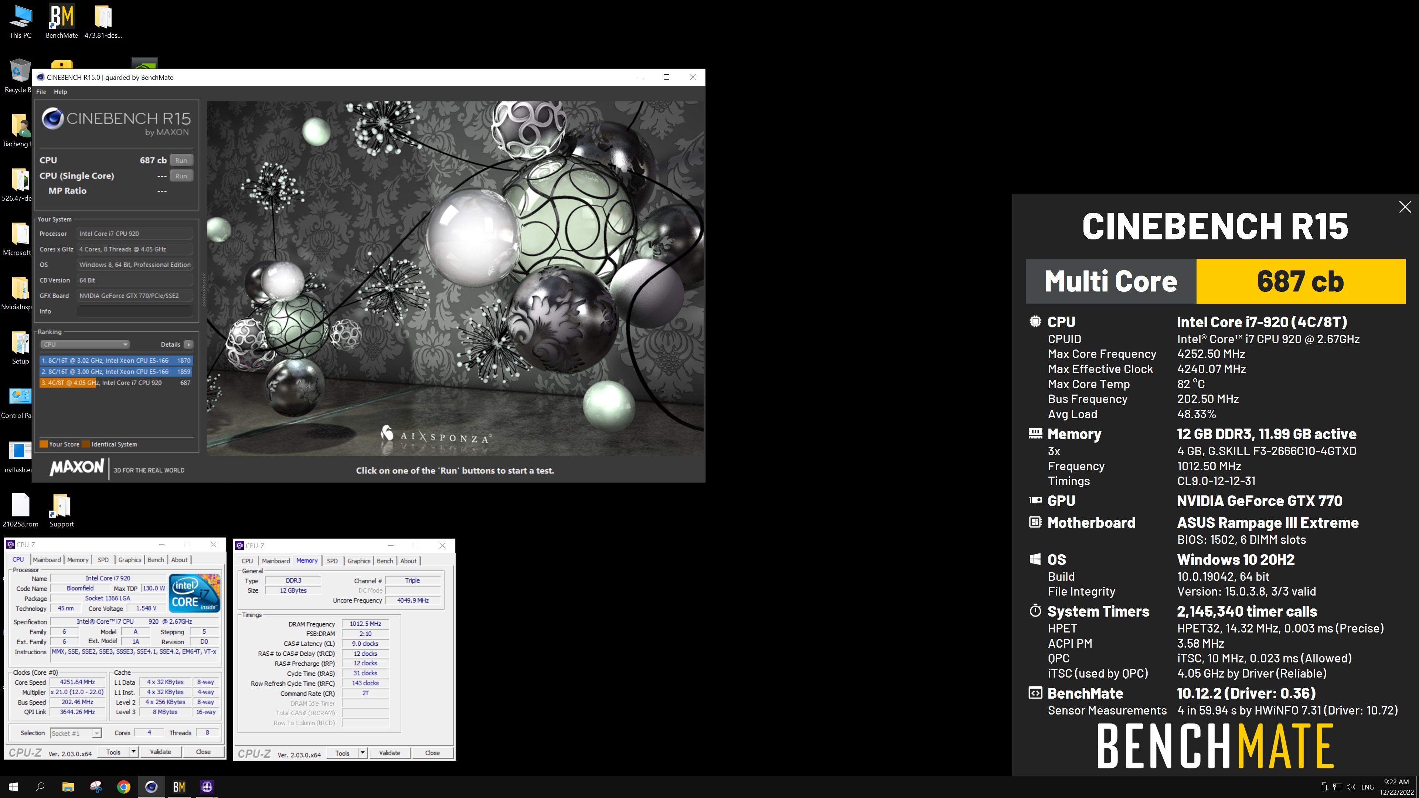Open the 473.81-des folder on the desktop
Image resolution: width=1419 pixels, height=798 pixels.
pos(103,22)
